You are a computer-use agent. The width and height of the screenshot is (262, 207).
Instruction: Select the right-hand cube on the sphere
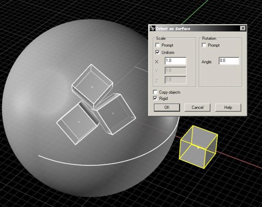point(114,114)
